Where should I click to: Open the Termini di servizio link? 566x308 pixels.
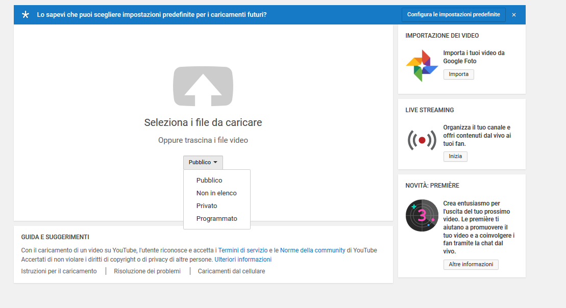tap(243, 250)
